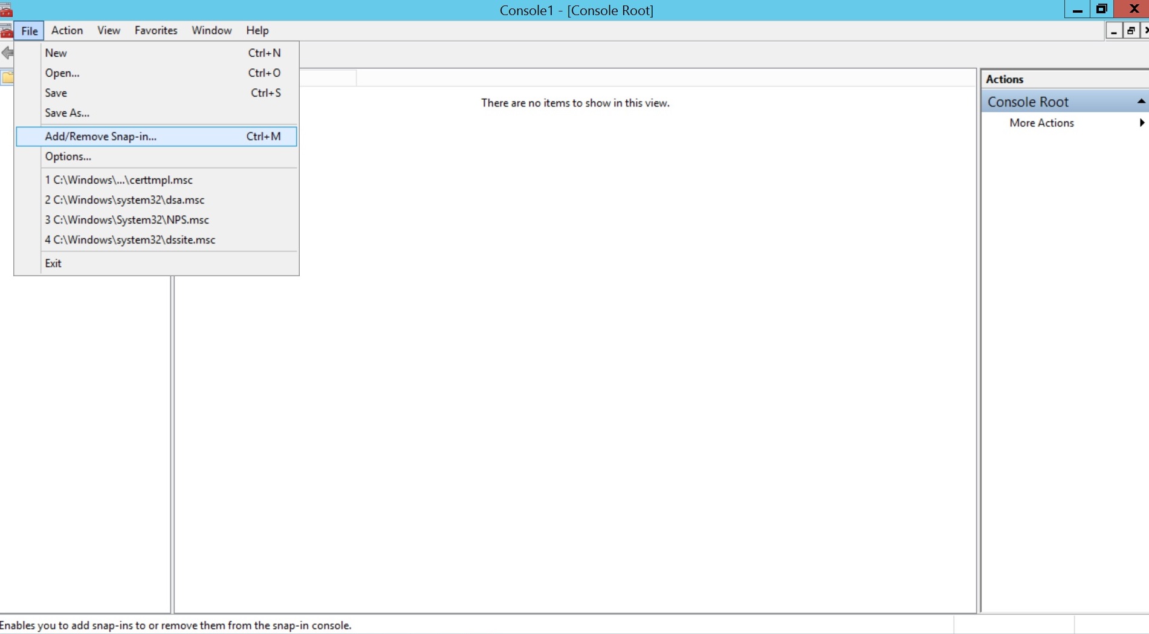Open recent console certtmpl.msc

(x=118, y=180)
